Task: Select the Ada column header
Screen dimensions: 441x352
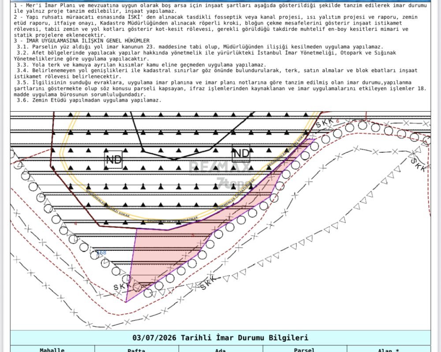Action: pos(220,350)
